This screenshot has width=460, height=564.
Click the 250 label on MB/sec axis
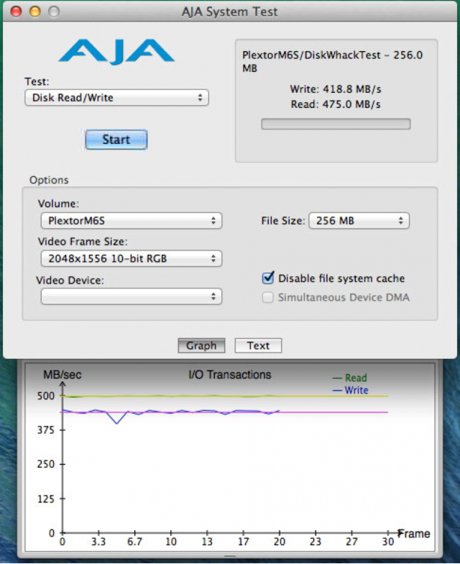coord(46,464)
